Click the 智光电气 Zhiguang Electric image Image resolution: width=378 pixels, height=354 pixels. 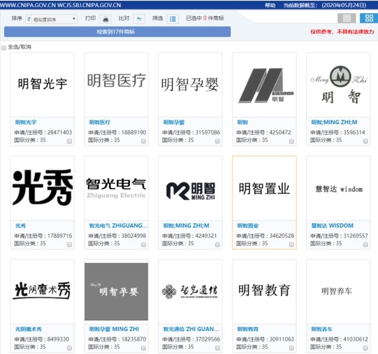coord(116,188)
